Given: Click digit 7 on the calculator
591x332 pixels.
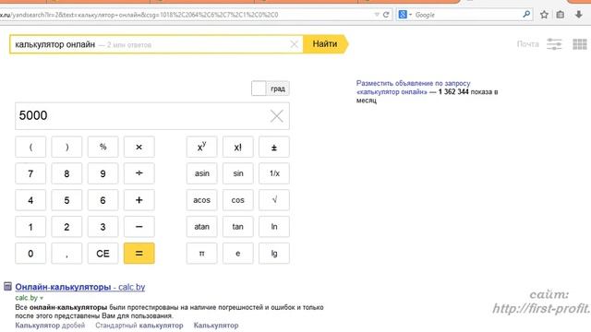Looking at the screenshot, I should 30,173.
